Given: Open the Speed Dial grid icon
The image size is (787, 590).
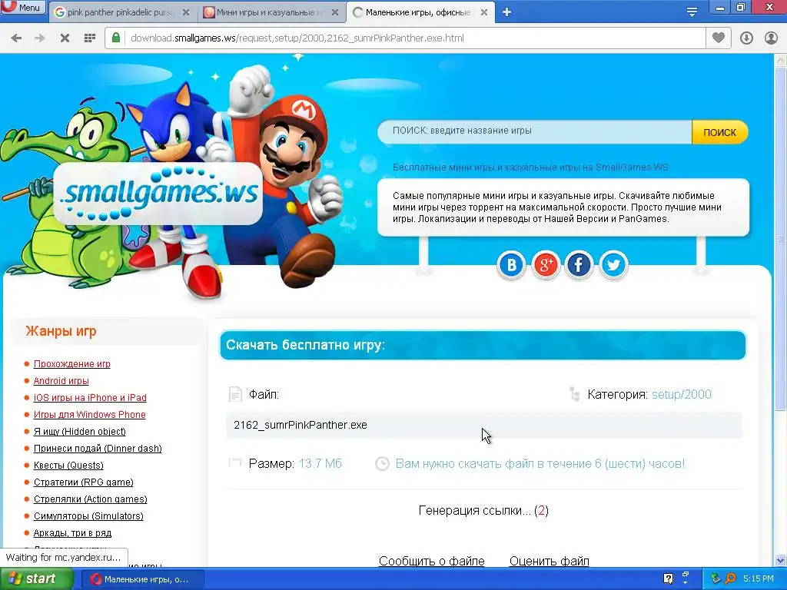Looking at the screenshot, I should pos(90,38).
